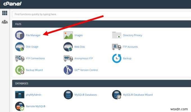
Task: Open the Backup link text
Action: [x=127, y=59]
